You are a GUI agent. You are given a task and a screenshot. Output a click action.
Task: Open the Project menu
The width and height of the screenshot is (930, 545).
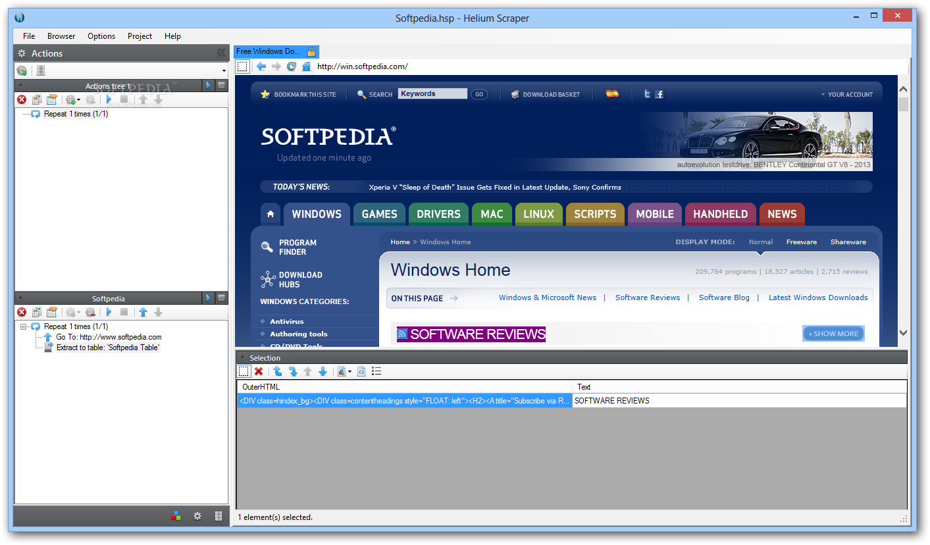[140, 36]
